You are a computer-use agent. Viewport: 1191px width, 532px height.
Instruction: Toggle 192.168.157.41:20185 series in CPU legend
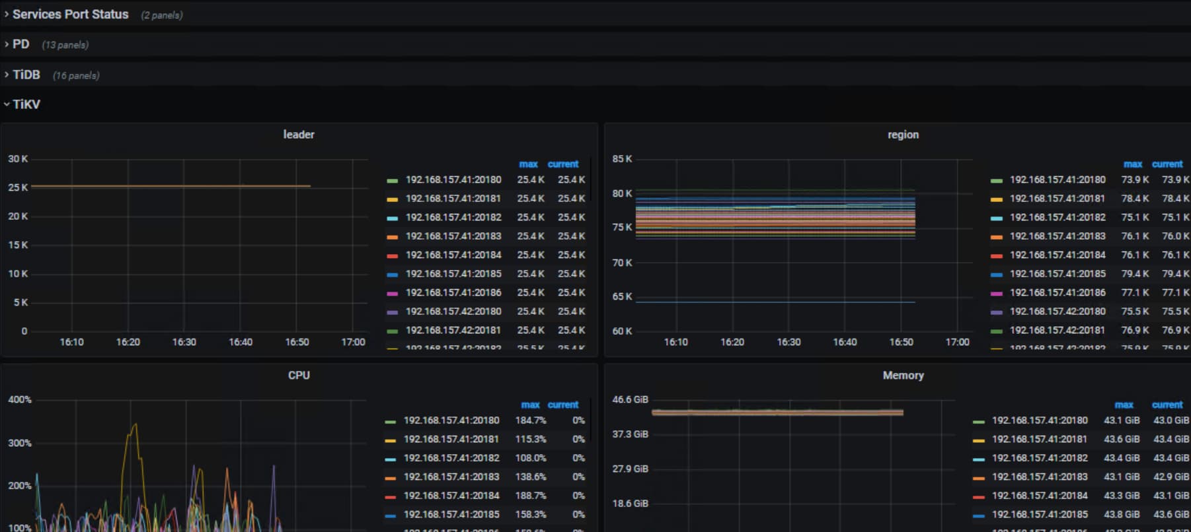coord(451,514)
